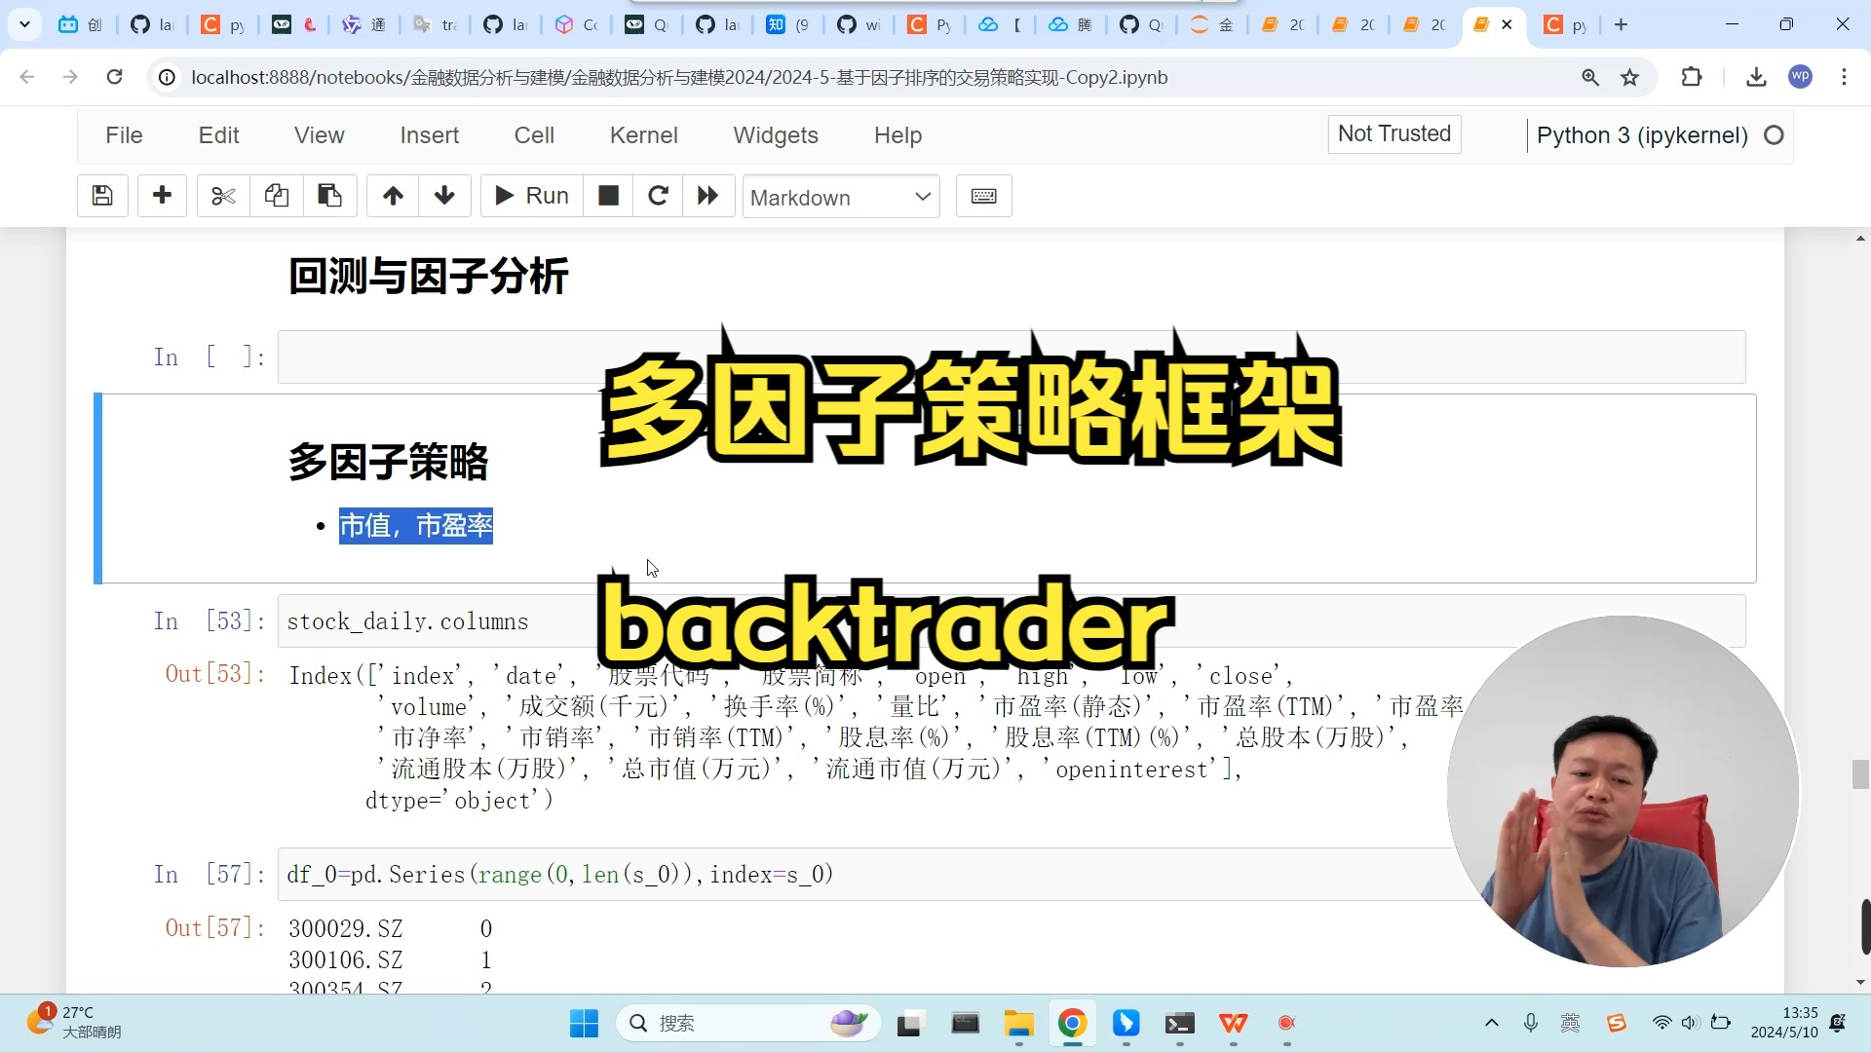Move the selected cell down with the arrow

pyautogui.click(x=444, y=196)
